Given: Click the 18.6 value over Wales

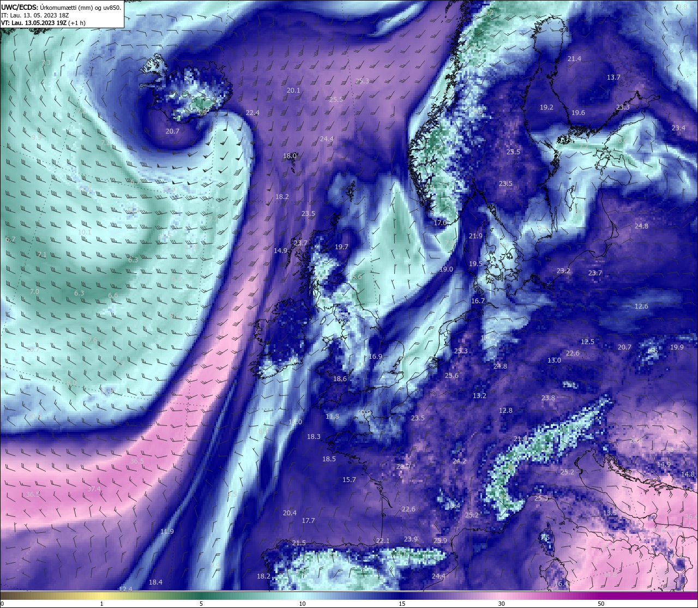Looking at the screenshot, I should 340,379.
